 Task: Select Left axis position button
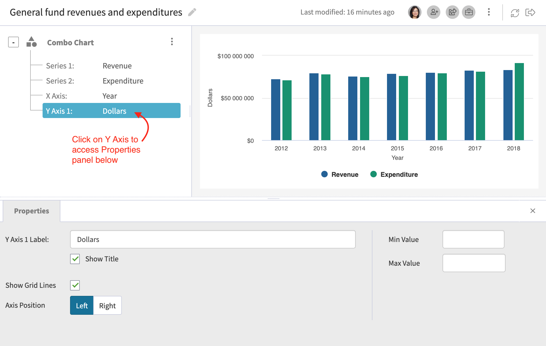click(82, 305)
